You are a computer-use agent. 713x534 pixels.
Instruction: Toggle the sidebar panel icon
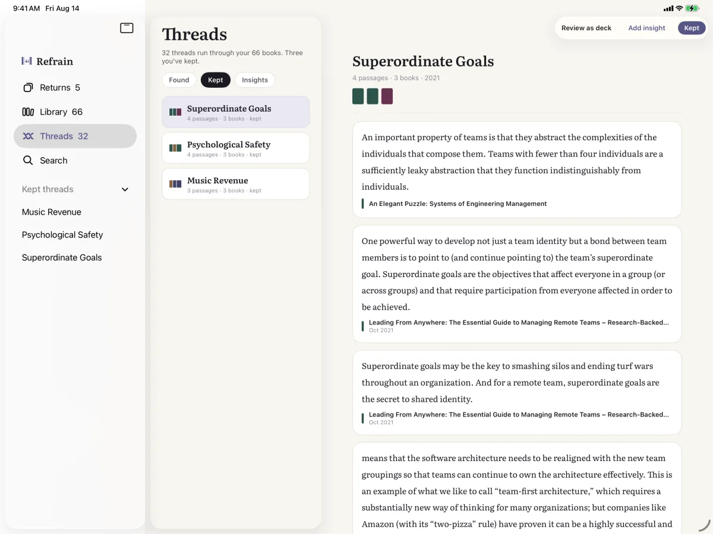[x=127, y=28]
